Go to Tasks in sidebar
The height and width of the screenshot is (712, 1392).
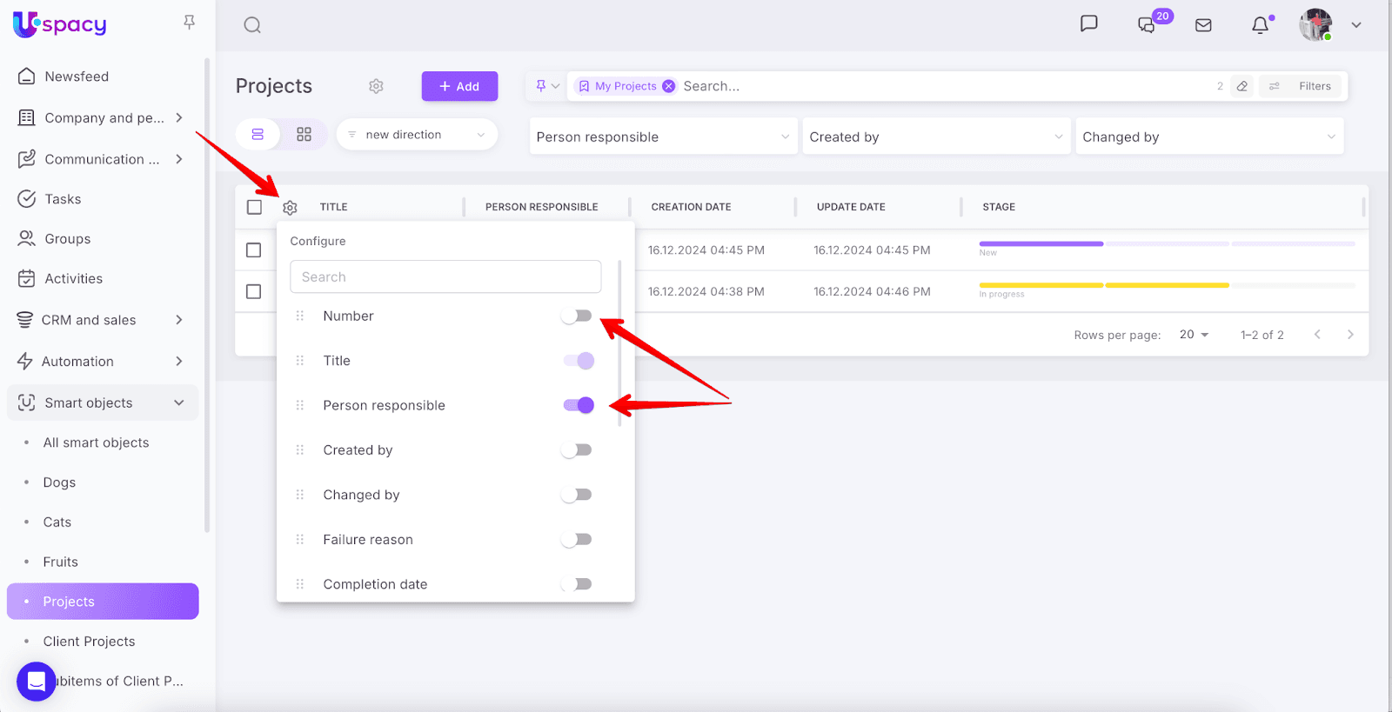point(63,199)
